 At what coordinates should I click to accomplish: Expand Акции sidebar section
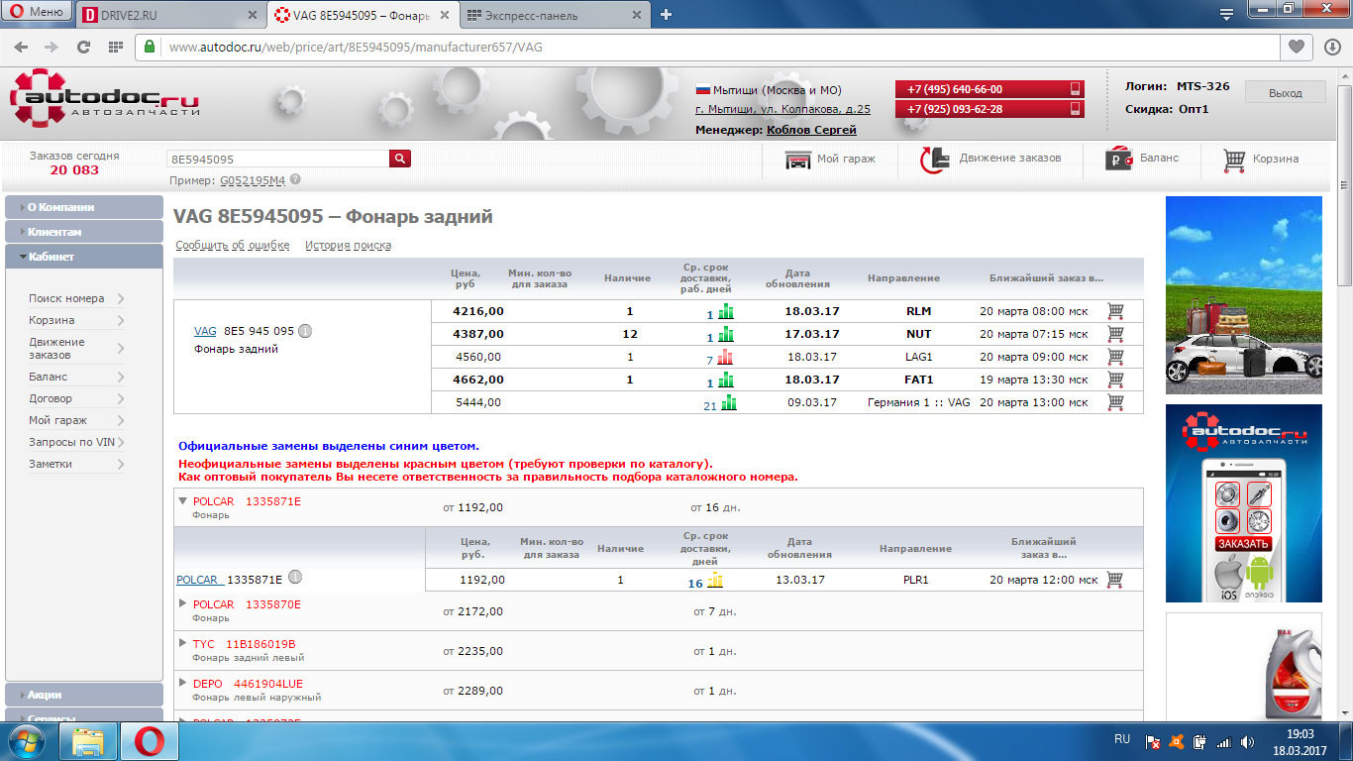pyautogui.click(x=84, y=695)
